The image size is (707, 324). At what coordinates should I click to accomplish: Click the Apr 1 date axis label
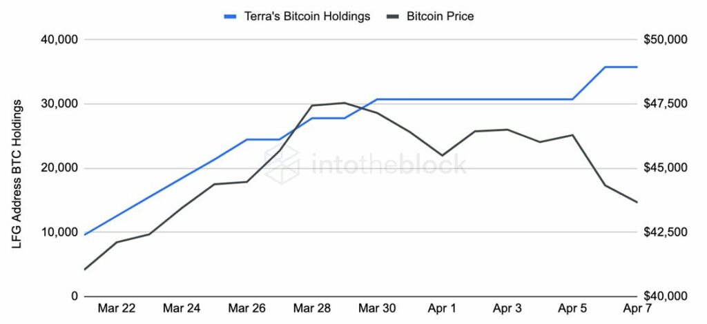(x=443, y=309)
